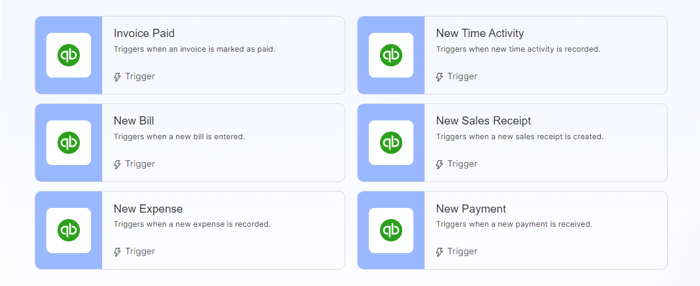Click the Trigger label on New Payment card
Viewport: 700px width, 286px height.
point(463,251)
